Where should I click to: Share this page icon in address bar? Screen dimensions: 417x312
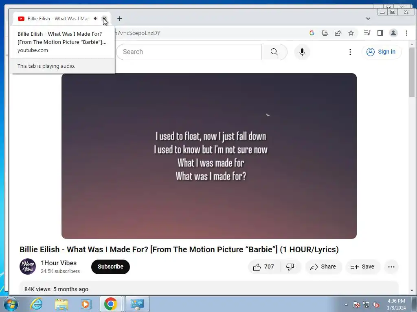(x=338, y=33)
